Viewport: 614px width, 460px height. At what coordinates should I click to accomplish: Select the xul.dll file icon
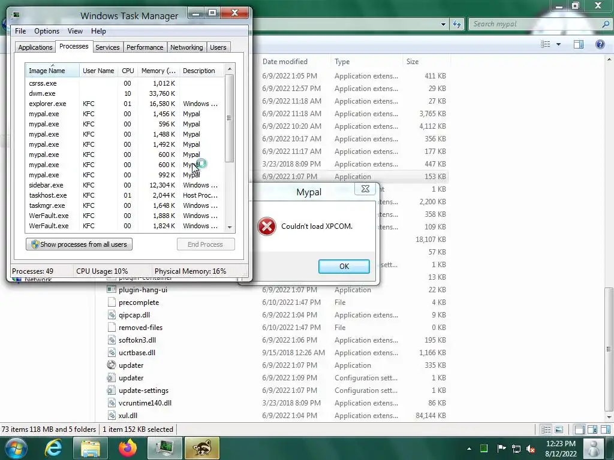[112, 416]
